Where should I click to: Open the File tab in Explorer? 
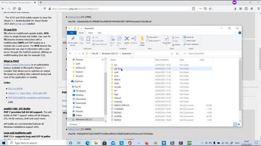pyautogui.click(x=72, y=33)
